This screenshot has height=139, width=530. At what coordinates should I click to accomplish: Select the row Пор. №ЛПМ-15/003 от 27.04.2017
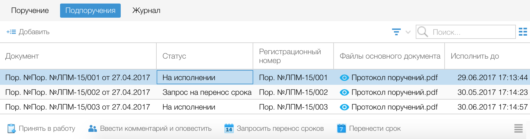(x=78, y=107)
